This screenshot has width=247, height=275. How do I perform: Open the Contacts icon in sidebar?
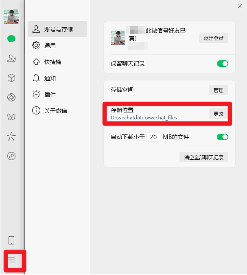click(x=11, y=58)
